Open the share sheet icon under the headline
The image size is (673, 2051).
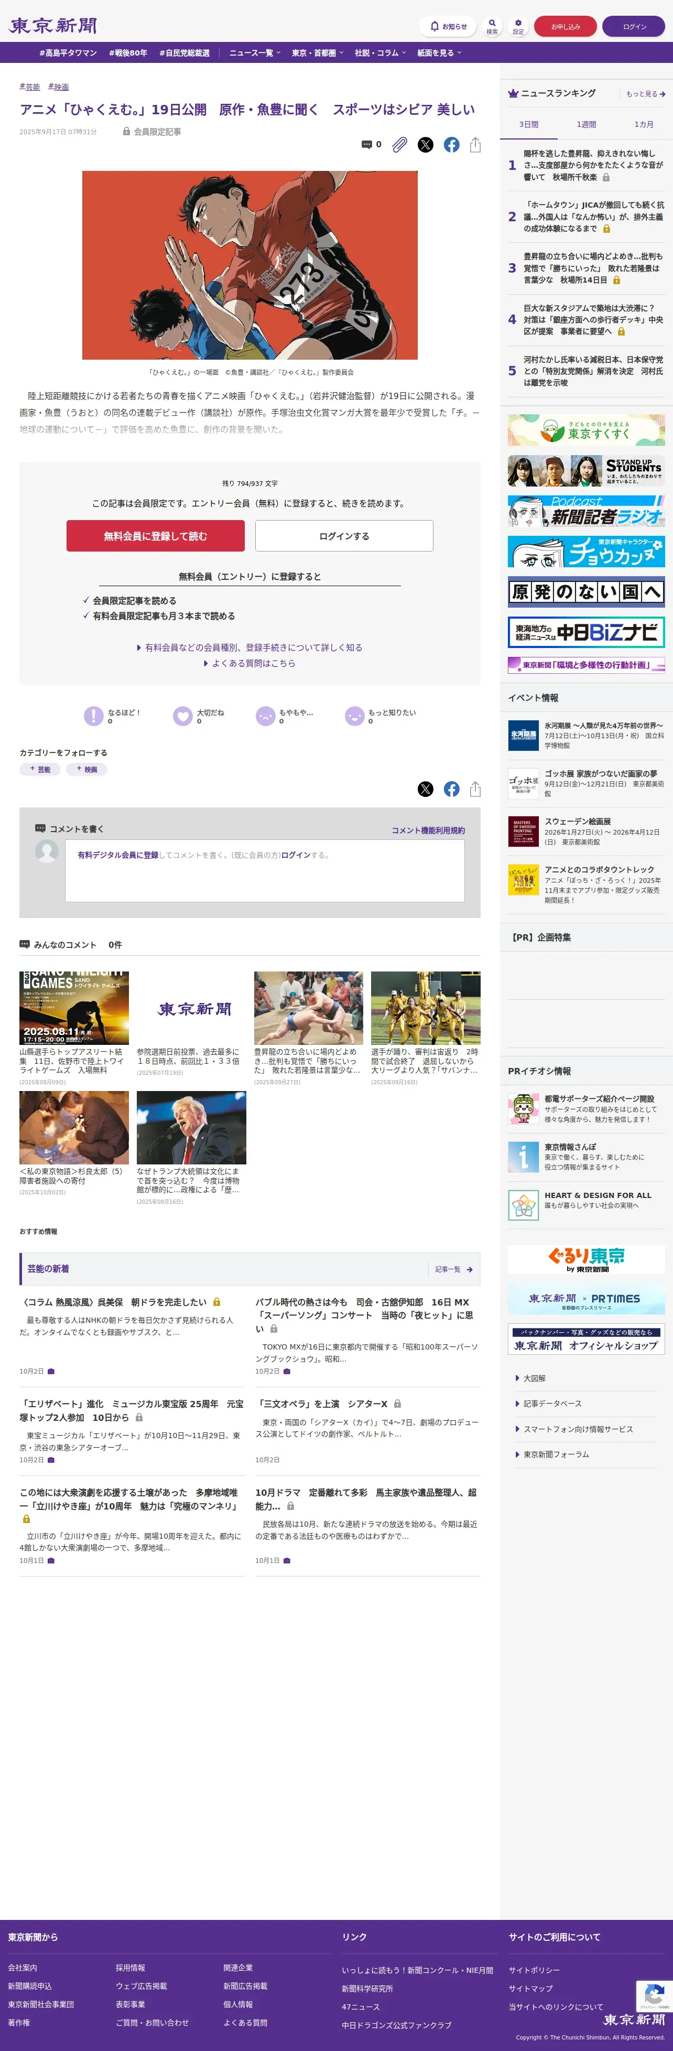coord(475,145)
